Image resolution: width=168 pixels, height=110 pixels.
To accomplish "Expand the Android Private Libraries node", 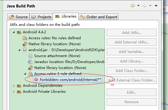I will pyautogui.click(x=14, y=92).
